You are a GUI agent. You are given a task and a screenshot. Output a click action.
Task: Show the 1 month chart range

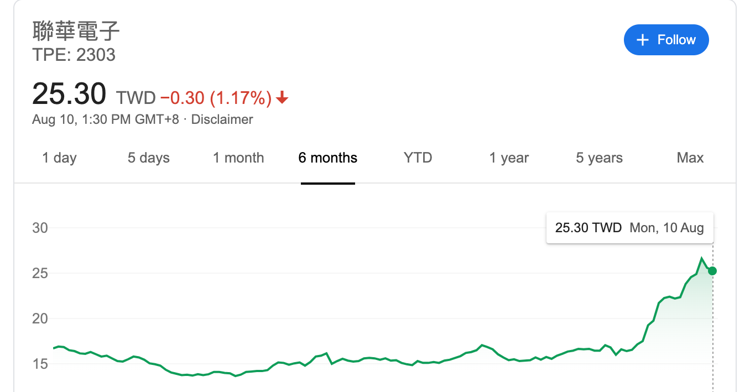(238, 158)
